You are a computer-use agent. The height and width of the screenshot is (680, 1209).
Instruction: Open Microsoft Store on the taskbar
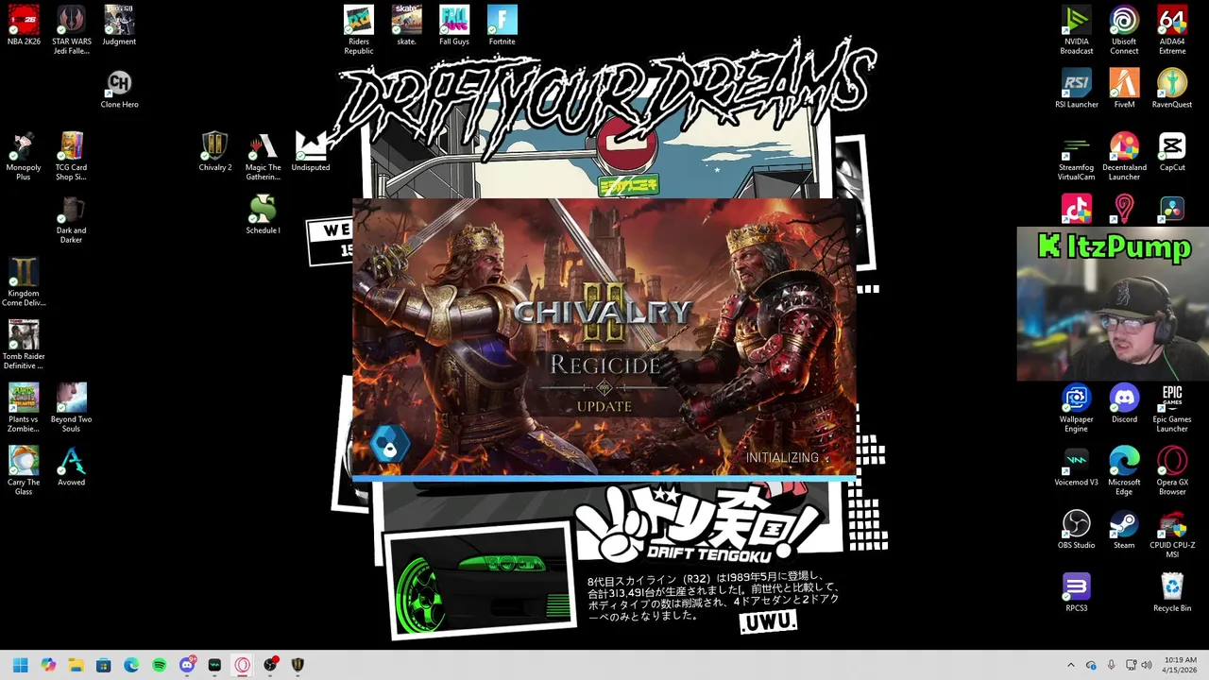[103, 665]
